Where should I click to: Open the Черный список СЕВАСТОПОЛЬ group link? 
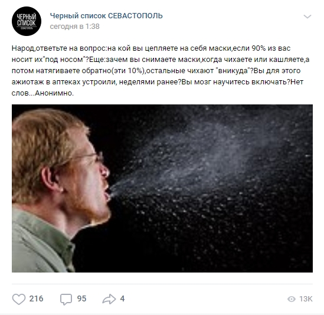[x=106, y=16]
